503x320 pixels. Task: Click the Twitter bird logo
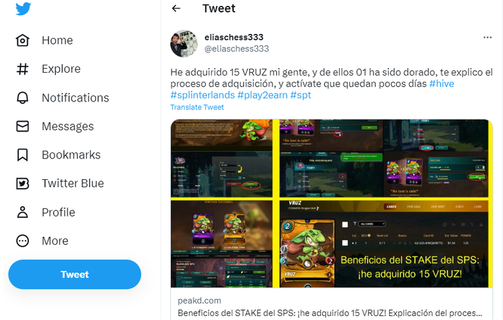point(23,9)
